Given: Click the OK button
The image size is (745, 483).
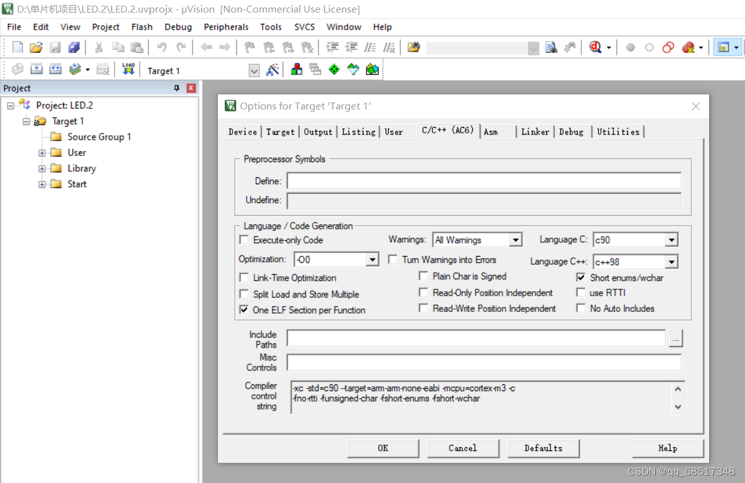Looking at the screenshot, I should point(383,448).
